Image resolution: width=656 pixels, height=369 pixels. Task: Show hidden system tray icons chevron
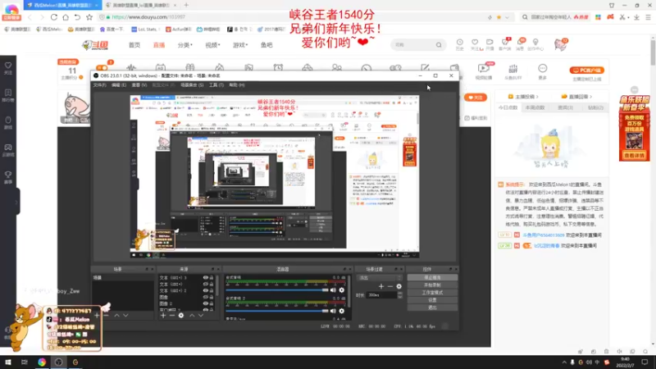click(564, 362)
